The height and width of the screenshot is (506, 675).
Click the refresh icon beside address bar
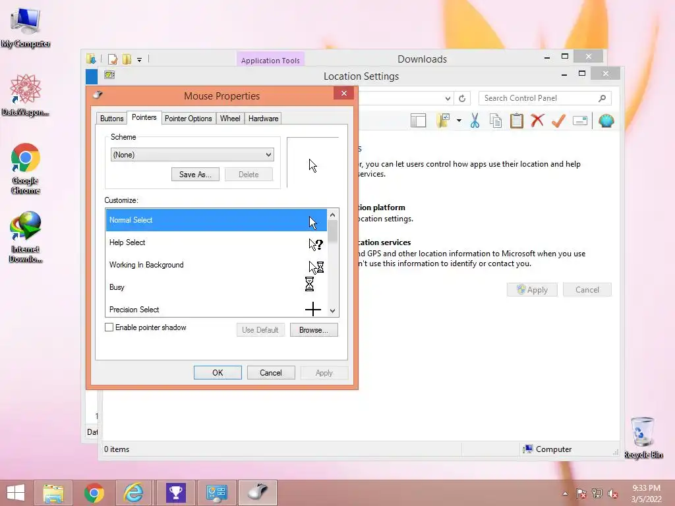pyautogui.click(x=462, y=99)
